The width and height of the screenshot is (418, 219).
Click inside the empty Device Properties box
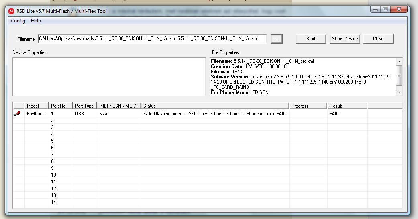coord(109,77)
